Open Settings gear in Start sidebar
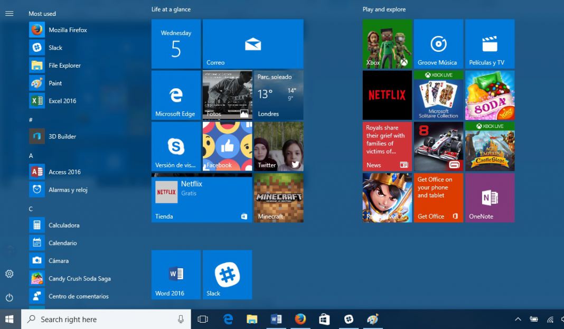 point(10,274)
